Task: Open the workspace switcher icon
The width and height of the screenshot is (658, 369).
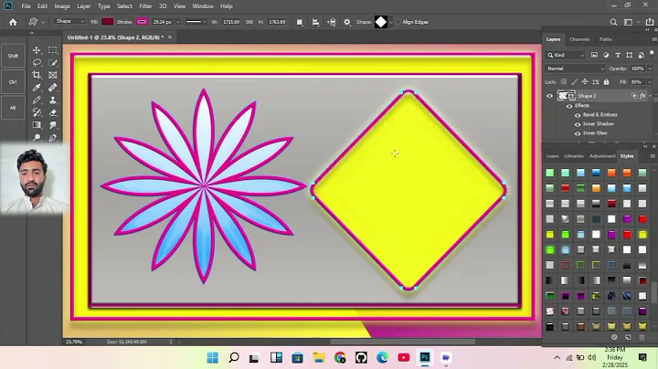Action: (x=628, y=22)
